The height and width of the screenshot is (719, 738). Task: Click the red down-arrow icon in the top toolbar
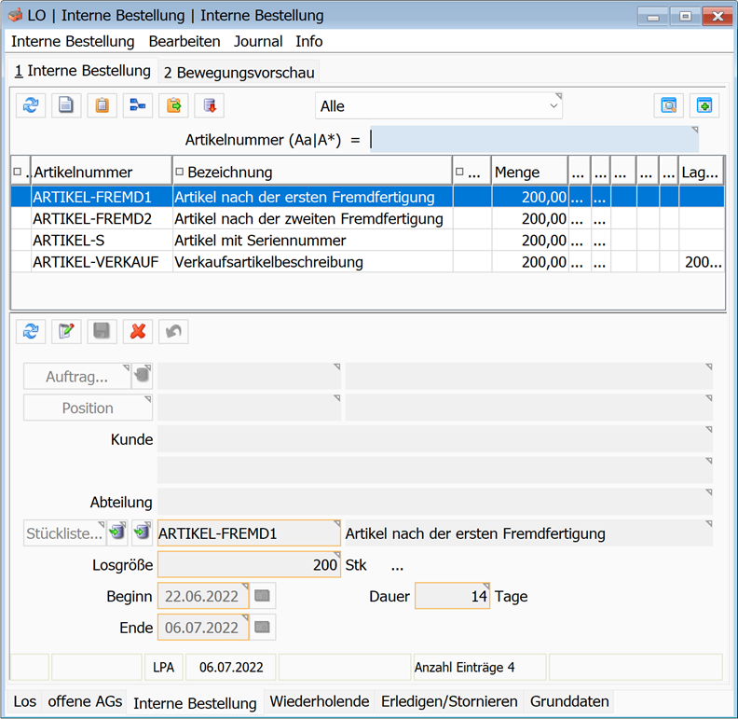click(209, 105)
